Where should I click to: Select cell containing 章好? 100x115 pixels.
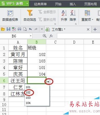click(18, 67)
